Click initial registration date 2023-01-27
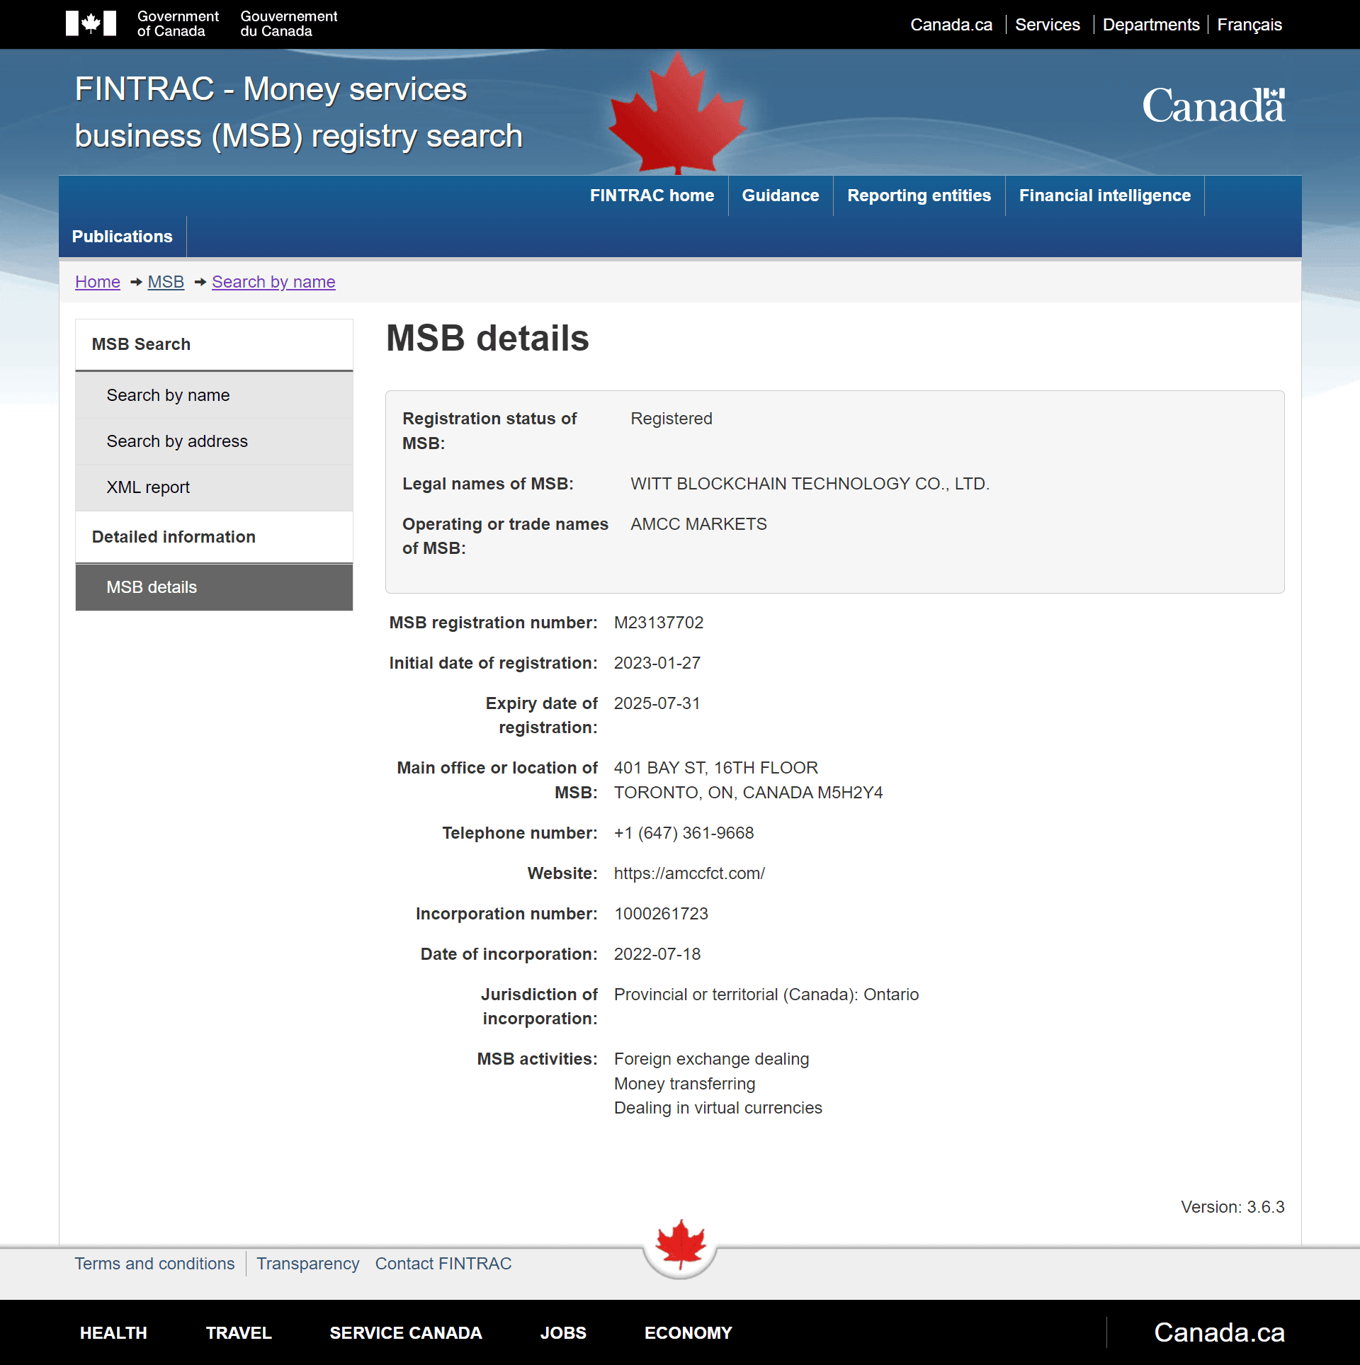 tap(657, 663)
